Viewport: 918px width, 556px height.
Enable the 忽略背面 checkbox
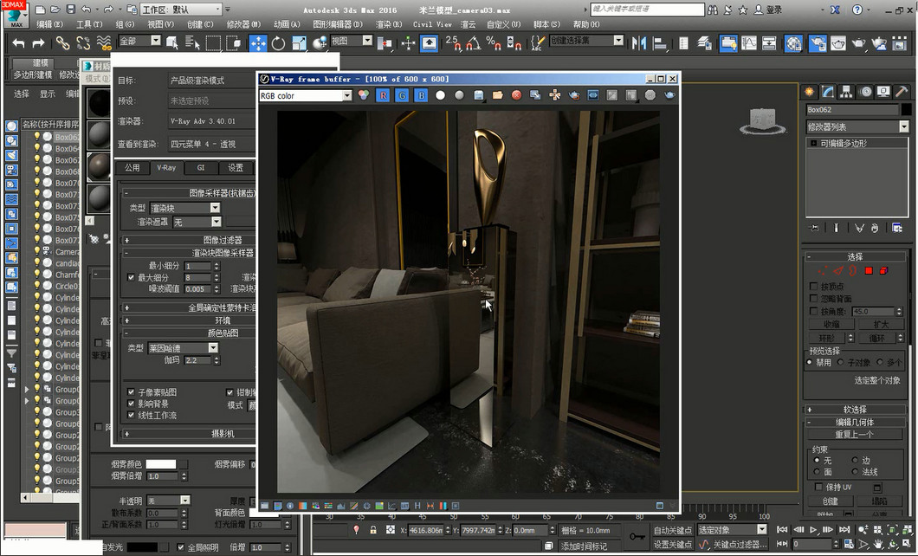[813, 299]
